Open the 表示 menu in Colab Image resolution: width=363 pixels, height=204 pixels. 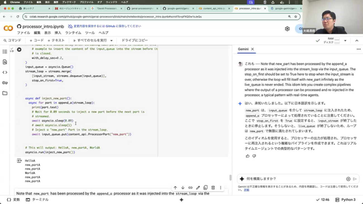48,33
